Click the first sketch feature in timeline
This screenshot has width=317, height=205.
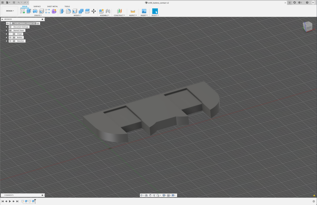tap(23, 201)
